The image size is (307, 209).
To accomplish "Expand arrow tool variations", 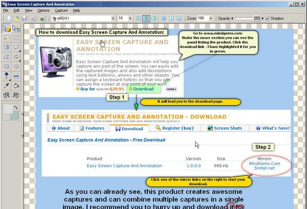I will [19, 61].
